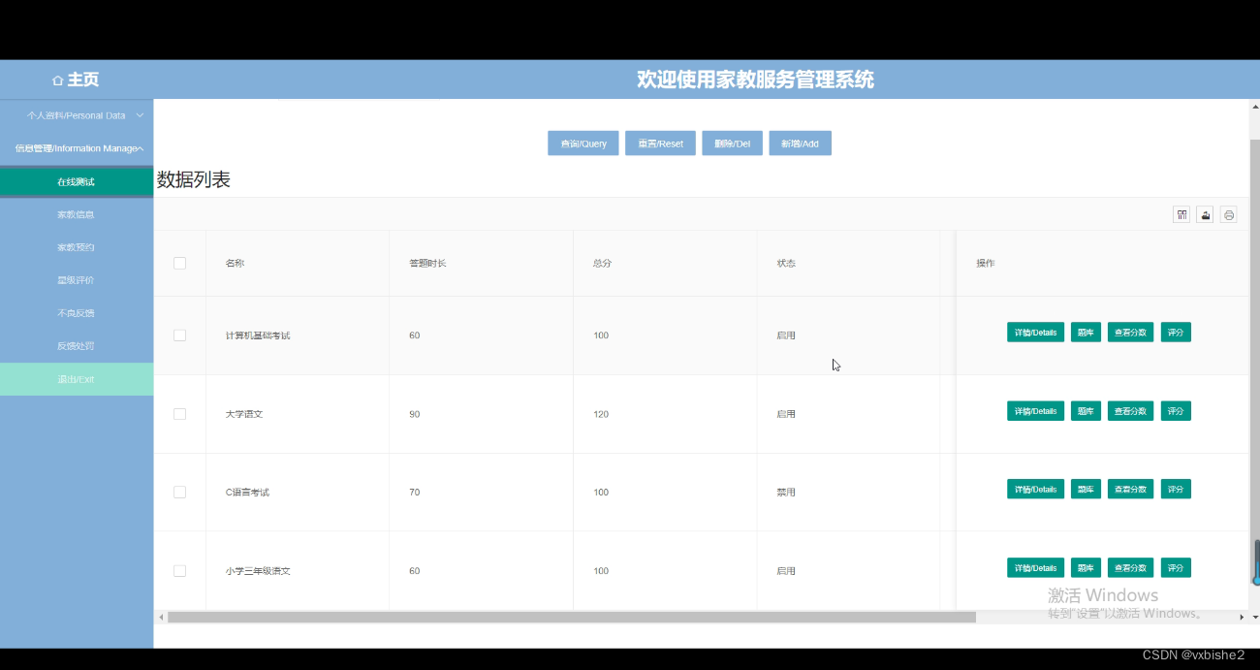Open 题库 for 大学语文 row

click(1086, 411)
